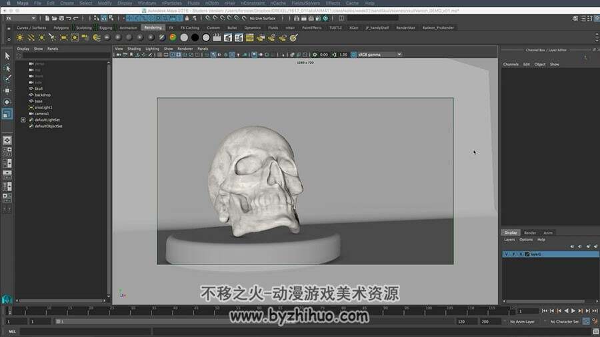Click the black material sphere icon
The height and width of the screenshot is (337, 600).
tap(195, 37)
